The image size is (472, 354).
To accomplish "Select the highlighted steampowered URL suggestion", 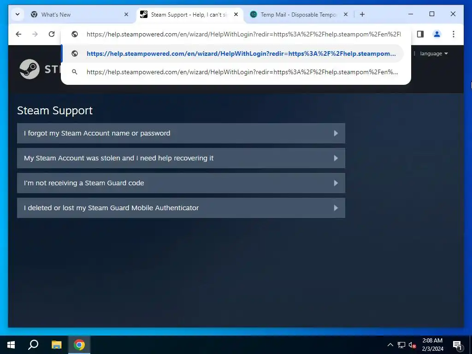I will coord(232,53).
